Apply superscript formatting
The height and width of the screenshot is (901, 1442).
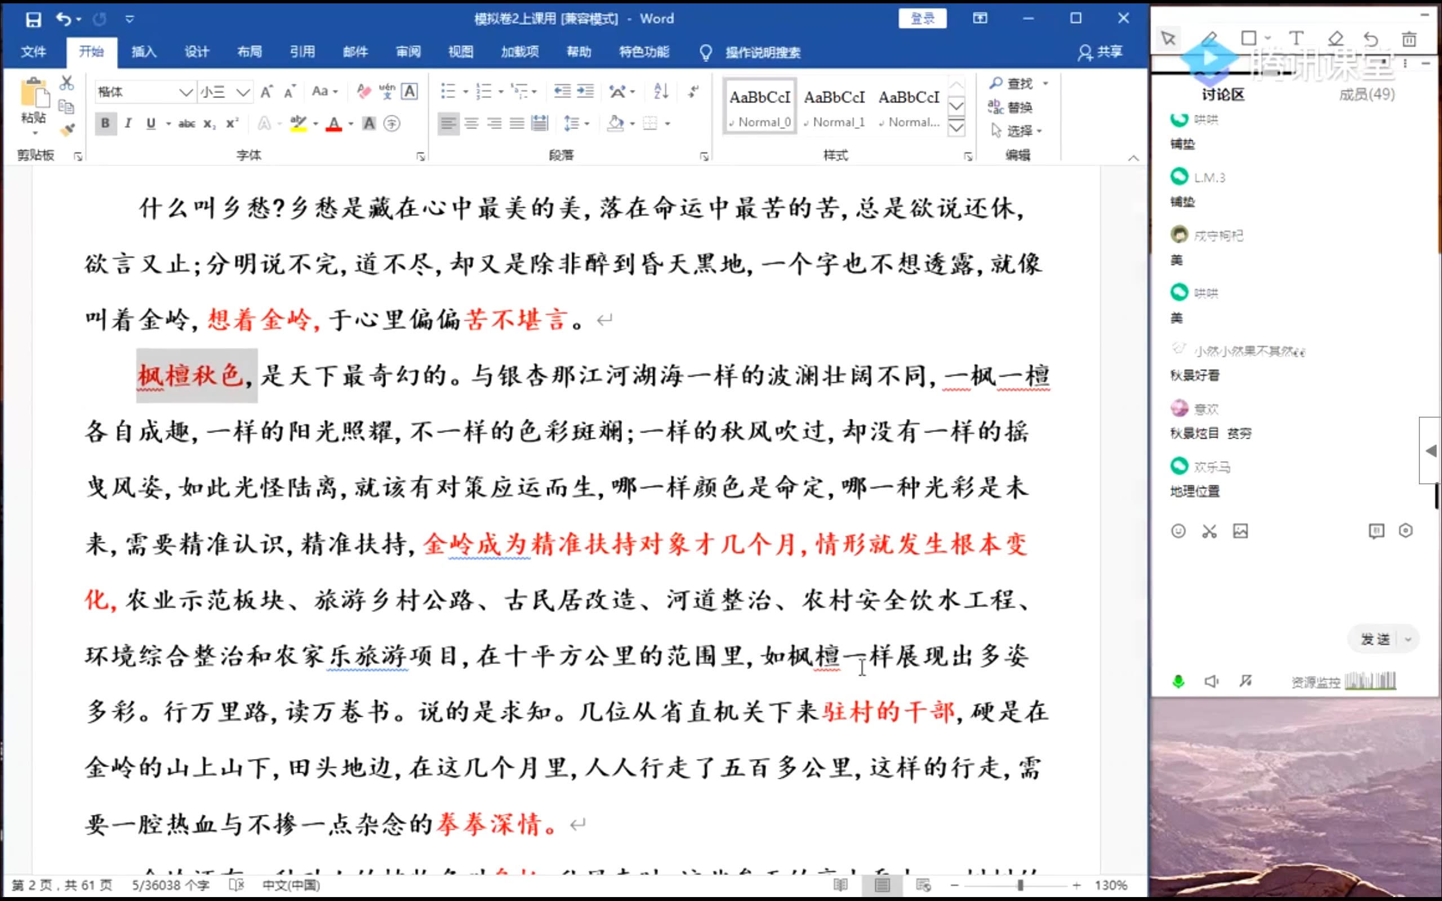coord(232,124)
